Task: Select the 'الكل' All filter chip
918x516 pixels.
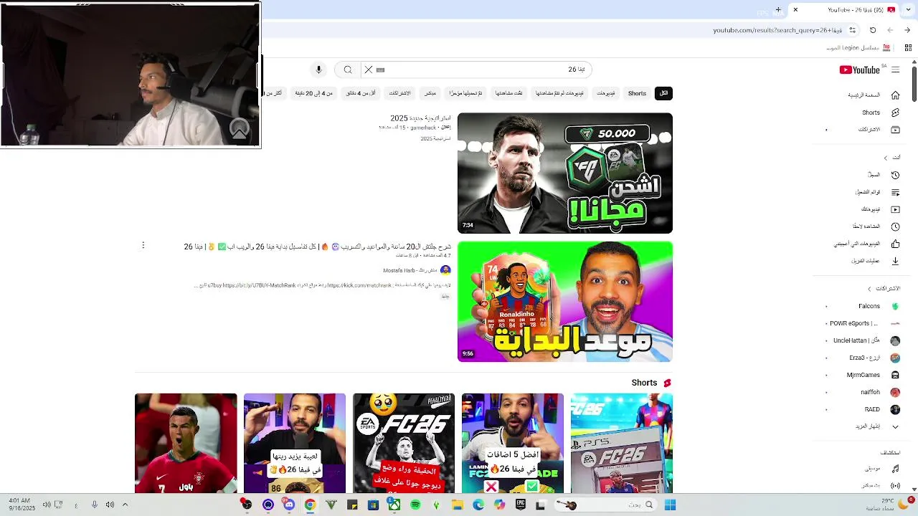Action: [x=663, y=93]
